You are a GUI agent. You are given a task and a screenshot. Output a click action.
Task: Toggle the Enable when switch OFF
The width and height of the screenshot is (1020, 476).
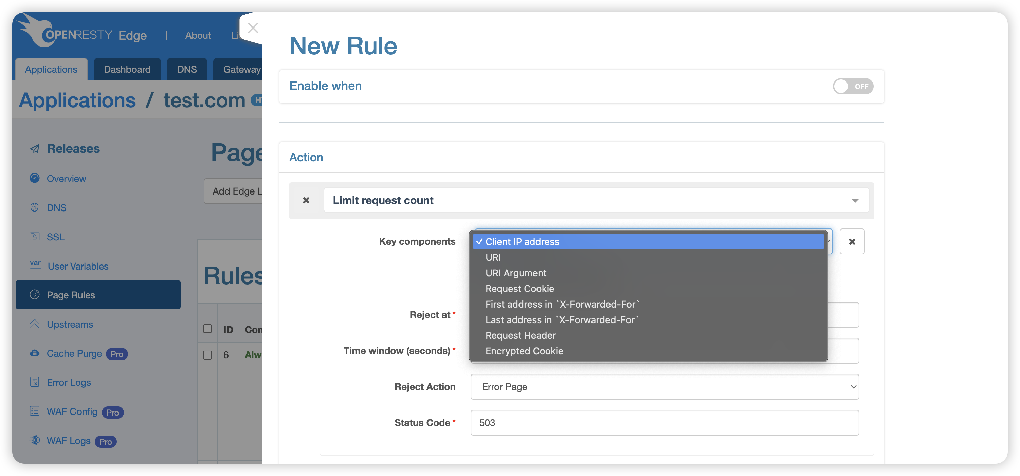[x=853, y=86]
